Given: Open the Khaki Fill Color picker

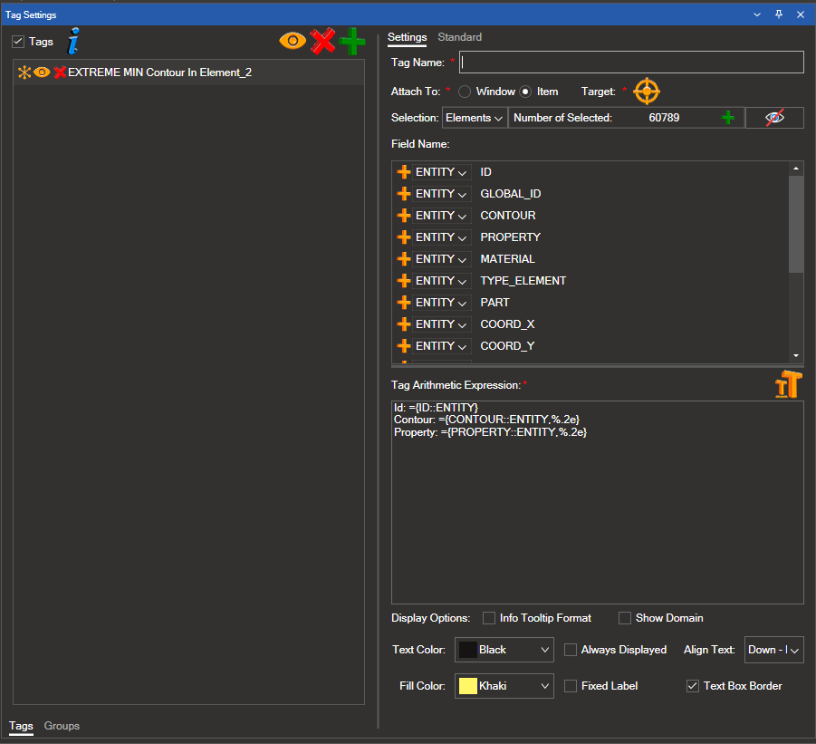Looking at the screenshot, I should pos(504,686).
